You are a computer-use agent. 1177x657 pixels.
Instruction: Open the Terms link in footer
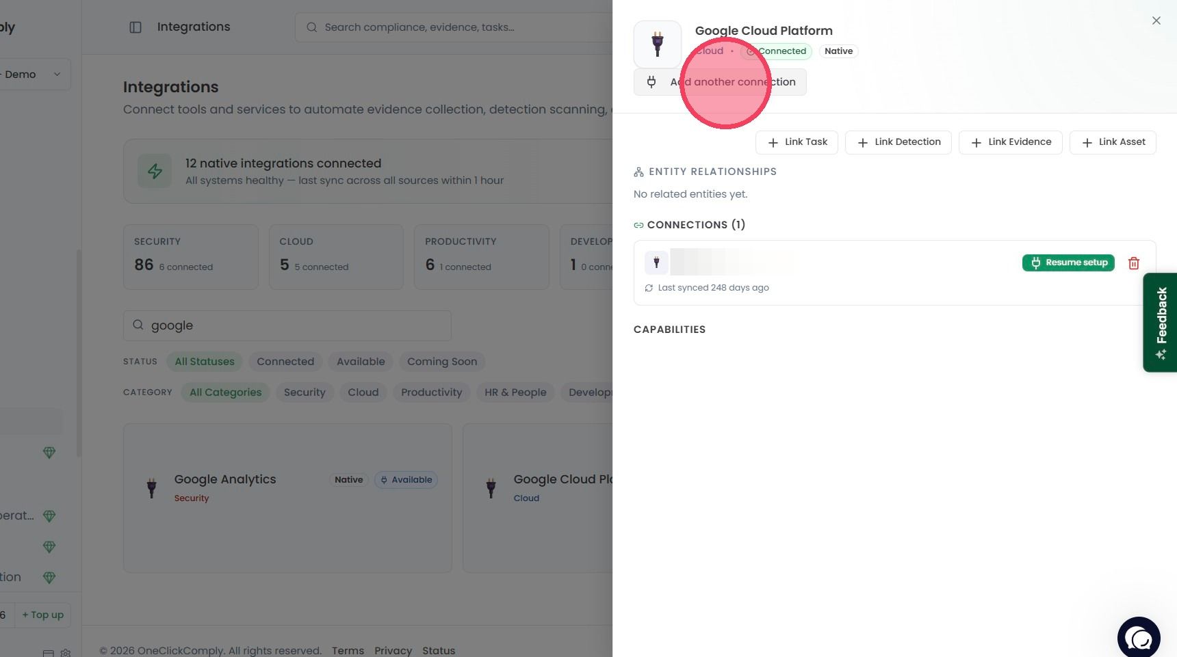(348, 651)
